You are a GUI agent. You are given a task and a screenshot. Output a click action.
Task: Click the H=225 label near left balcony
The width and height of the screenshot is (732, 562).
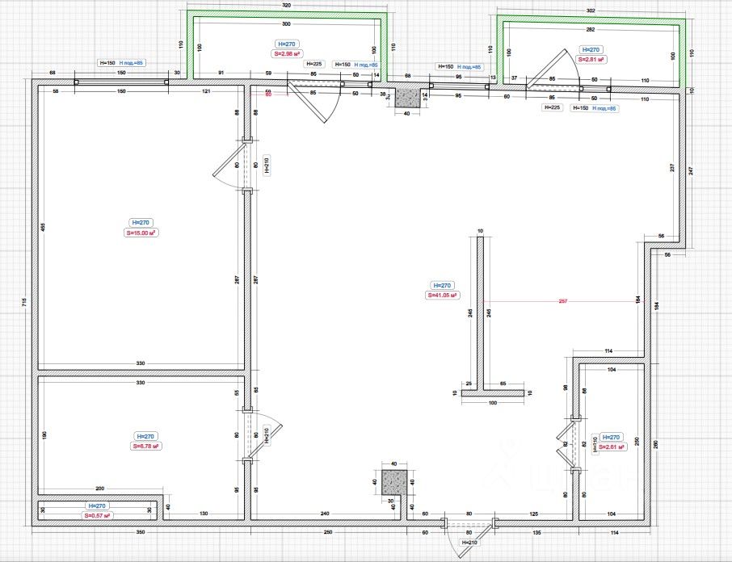[x=314, y=64]
